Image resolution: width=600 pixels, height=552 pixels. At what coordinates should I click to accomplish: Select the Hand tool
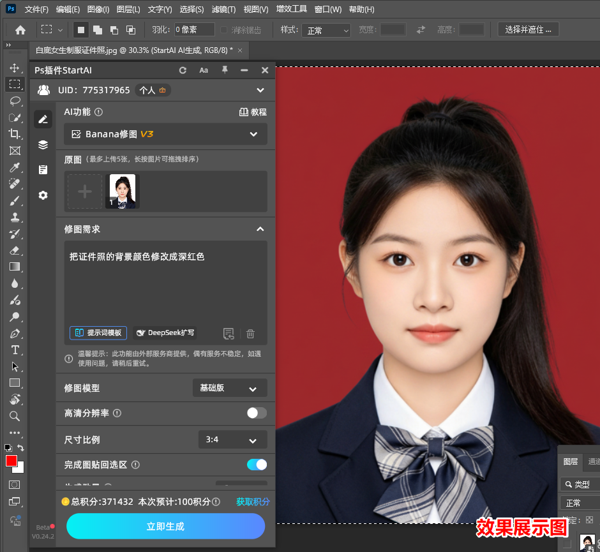tap(15, 399)
